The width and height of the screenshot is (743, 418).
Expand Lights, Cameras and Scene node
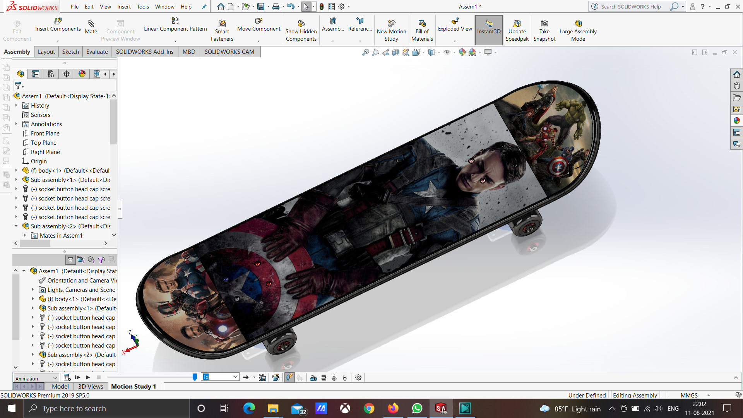point(33,290)
